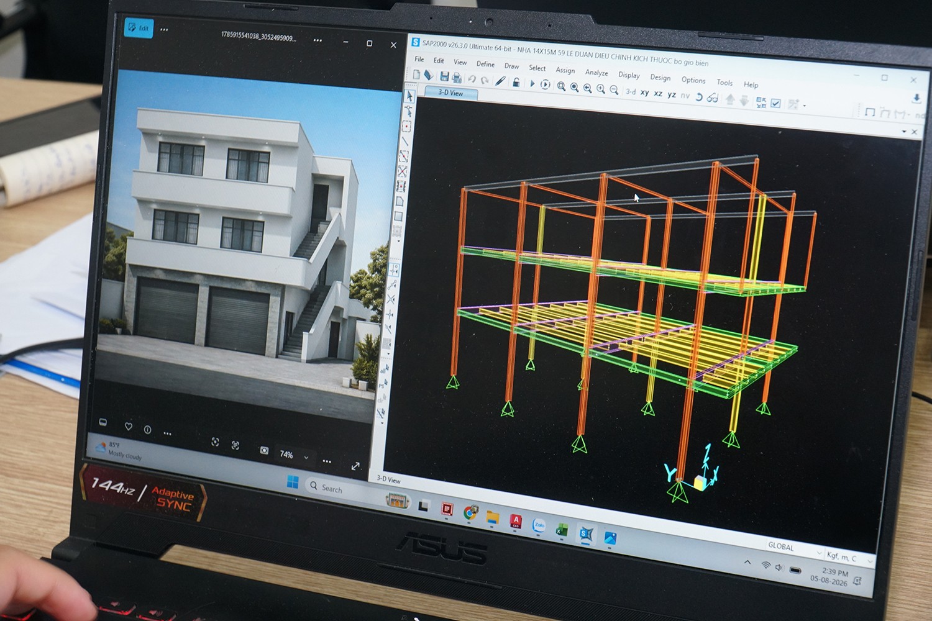Open File Explorer from the taskbar
932x621 pixels.
pos(493,517)
